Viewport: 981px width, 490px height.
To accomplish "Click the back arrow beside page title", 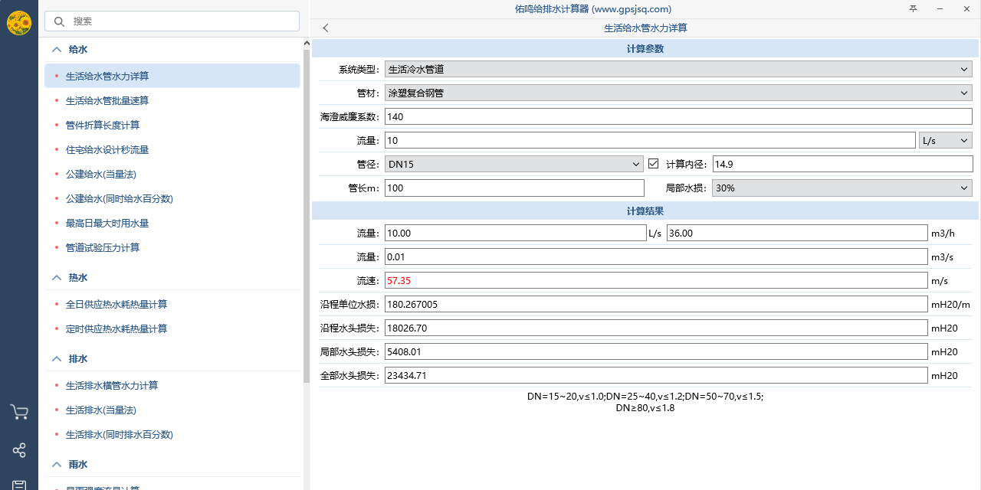I will pos(326,28).
